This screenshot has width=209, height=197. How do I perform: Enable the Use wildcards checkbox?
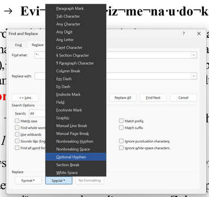pyautogui.click(x=17, y=134)
